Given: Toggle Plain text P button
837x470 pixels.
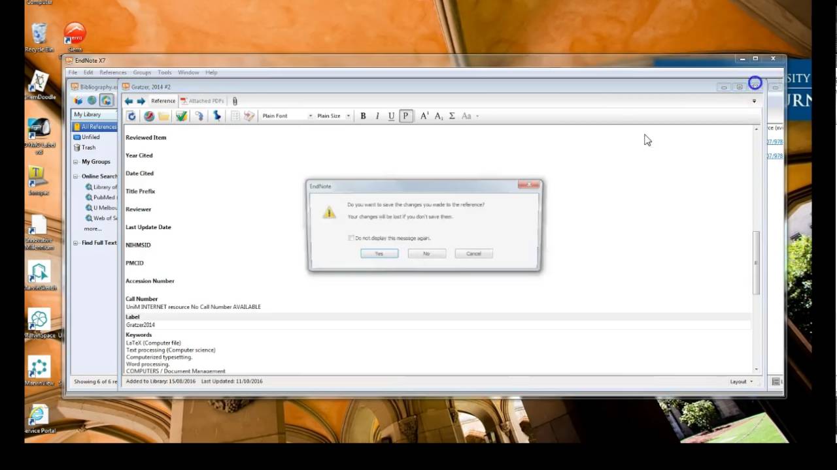Looking at the screenshot, I should (406, 116).
